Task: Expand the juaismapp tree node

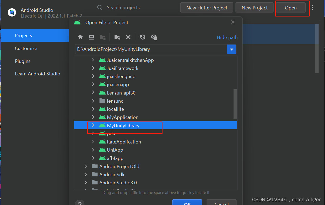Action: click(x=93, y=85)
